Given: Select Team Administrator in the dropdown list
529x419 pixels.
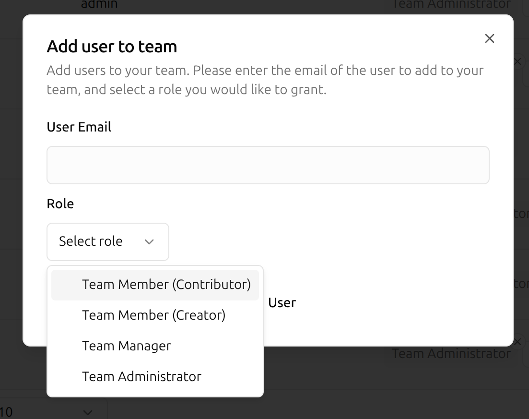Looking at the screenshot, I should (141, 377).
